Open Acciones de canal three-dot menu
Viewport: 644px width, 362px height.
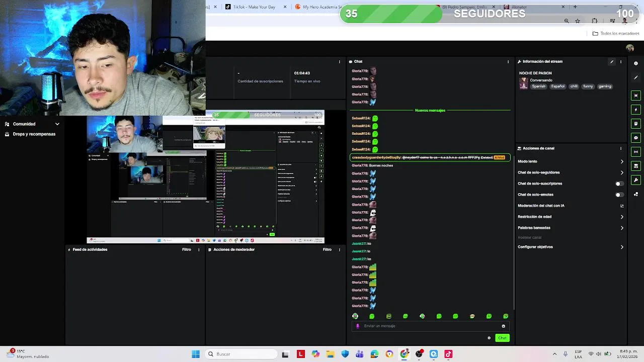click(x=621, y=148)
